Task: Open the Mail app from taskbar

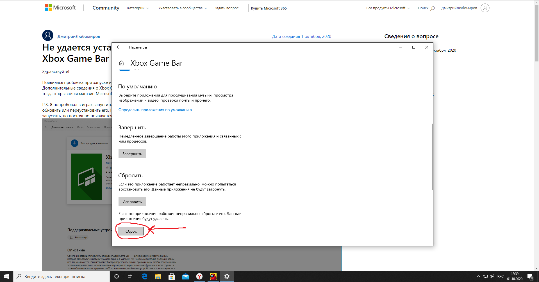Action: pyautogui.click(x=185, y=276)
